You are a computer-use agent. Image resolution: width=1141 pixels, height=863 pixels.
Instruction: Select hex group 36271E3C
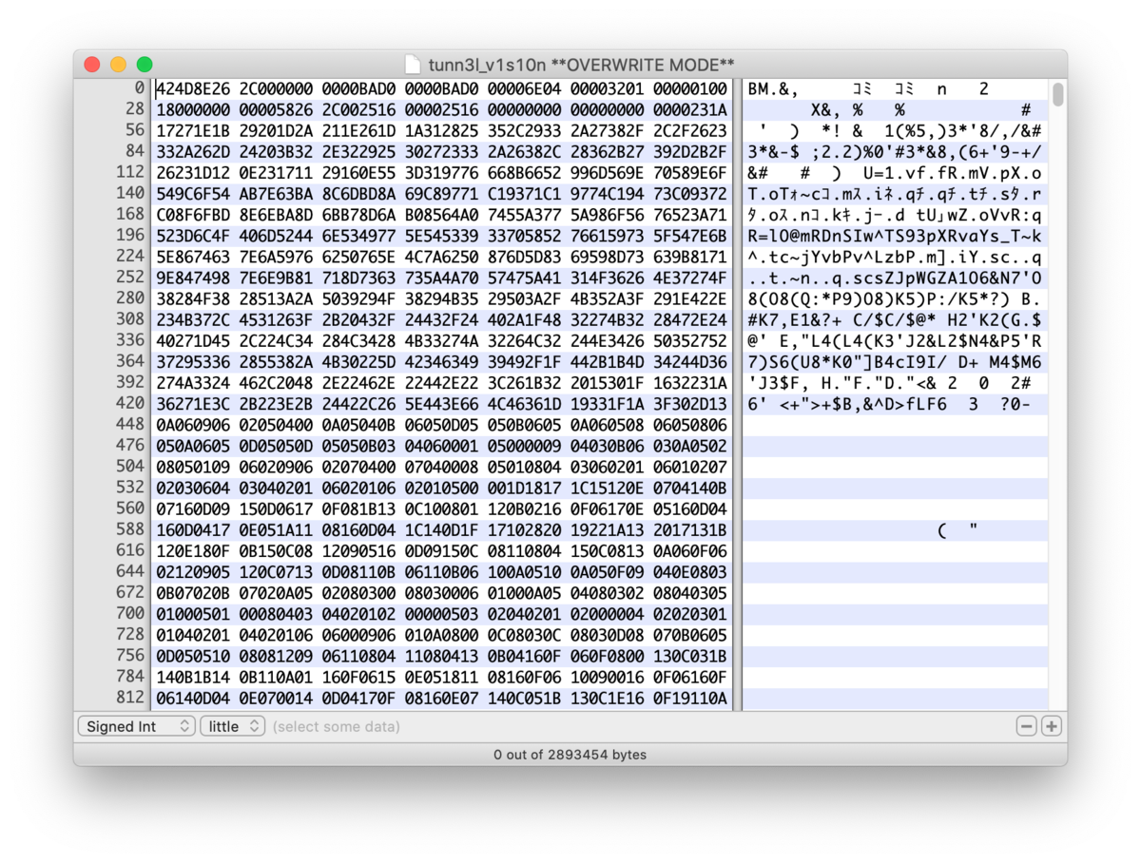point(193,404)
